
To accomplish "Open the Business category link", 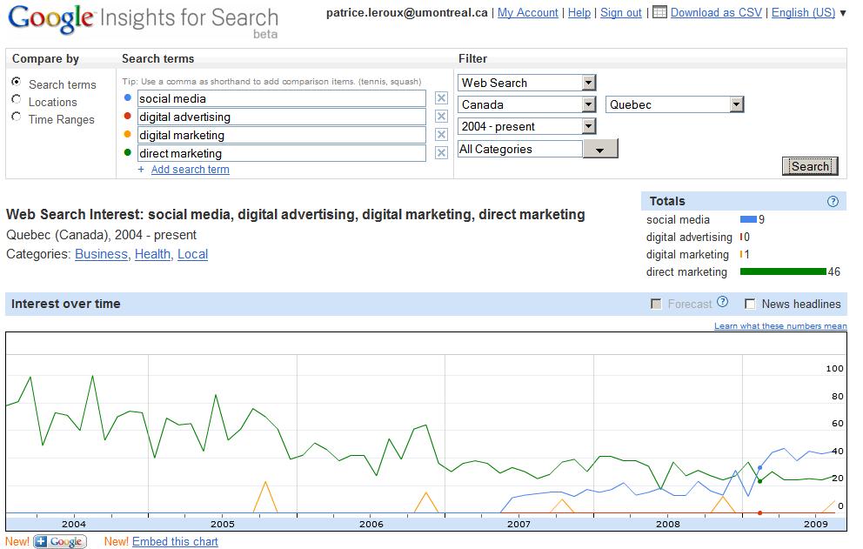I will point(101,254).
